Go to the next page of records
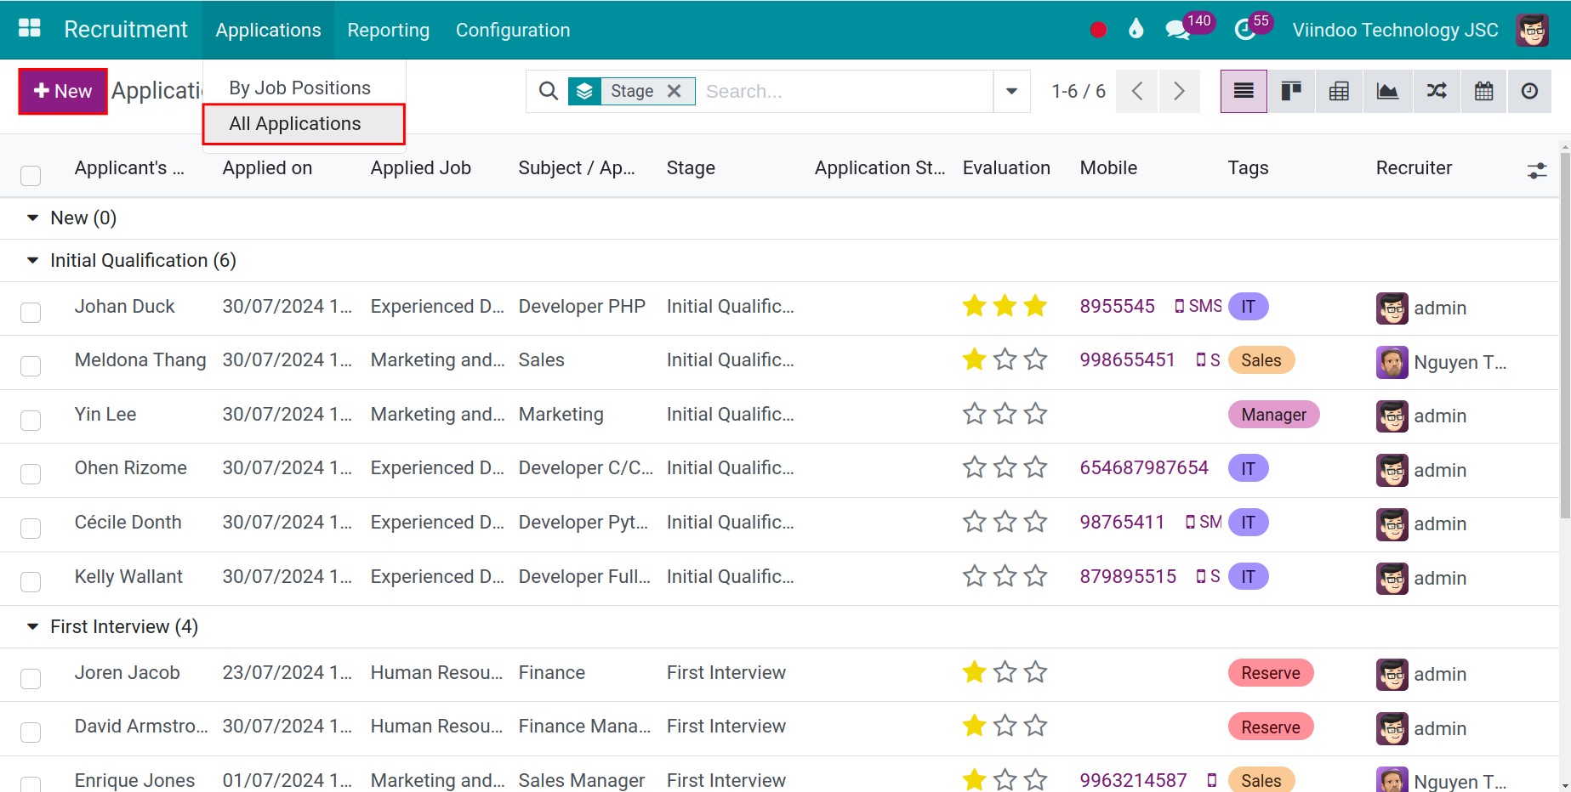The width and height of the screenshot is (1571, 792). point(1179,91)
